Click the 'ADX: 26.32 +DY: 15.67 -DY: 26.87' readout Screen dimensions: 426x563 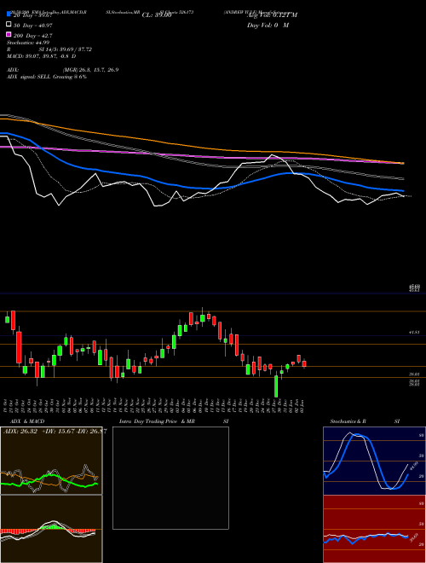(x=55, y=431)
